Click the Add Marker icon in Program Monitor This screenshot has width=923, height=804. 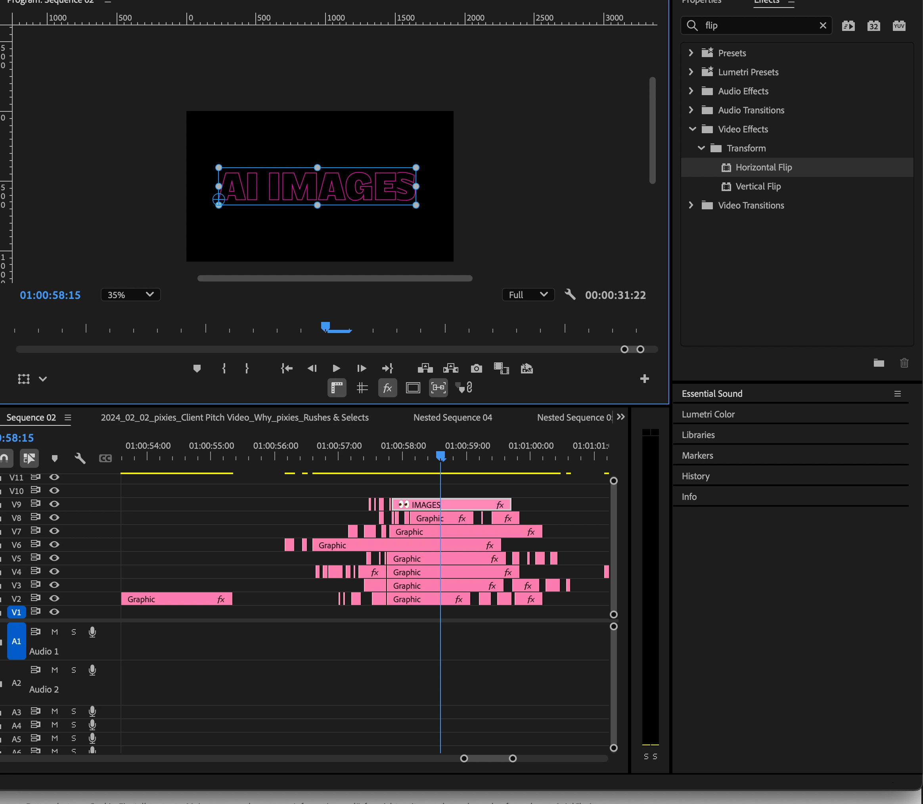(x=197, y=369)
